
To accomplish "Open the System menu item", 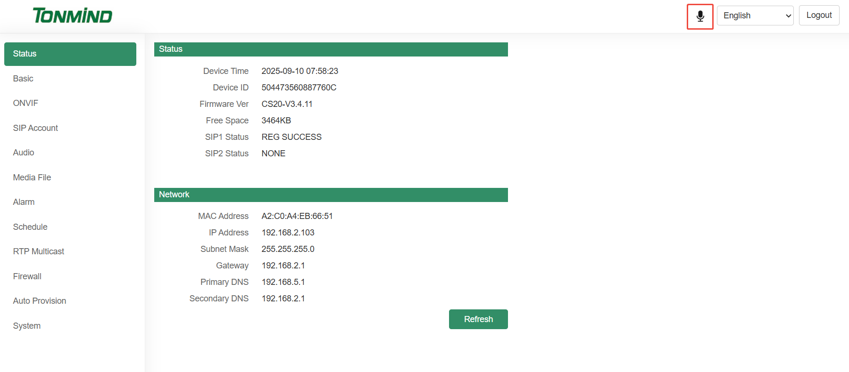I will (x=27, y=326).
